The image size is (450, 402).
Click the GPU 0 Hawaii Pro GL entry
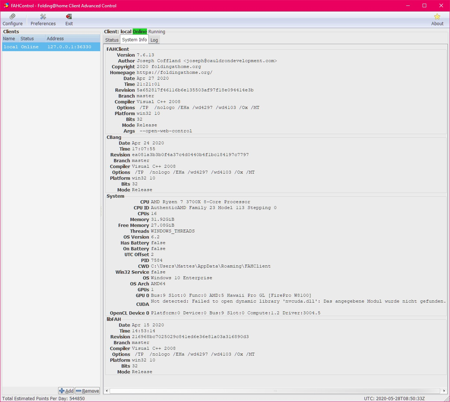(x=231, y=295)
